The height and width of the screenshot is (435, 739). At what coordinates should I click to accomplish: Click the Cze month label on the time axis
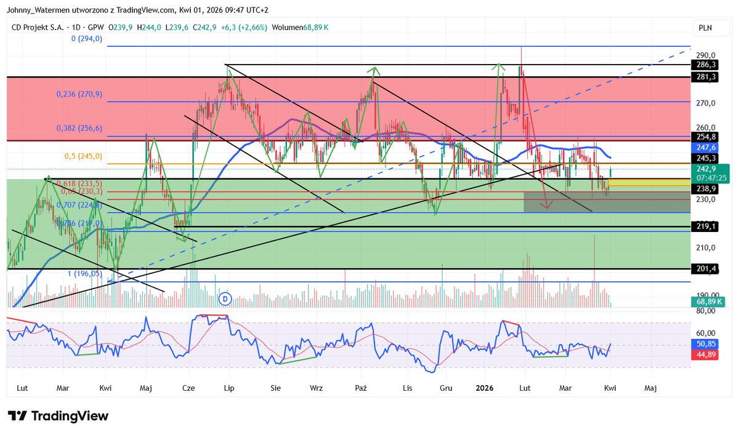[x=189, y=389]
